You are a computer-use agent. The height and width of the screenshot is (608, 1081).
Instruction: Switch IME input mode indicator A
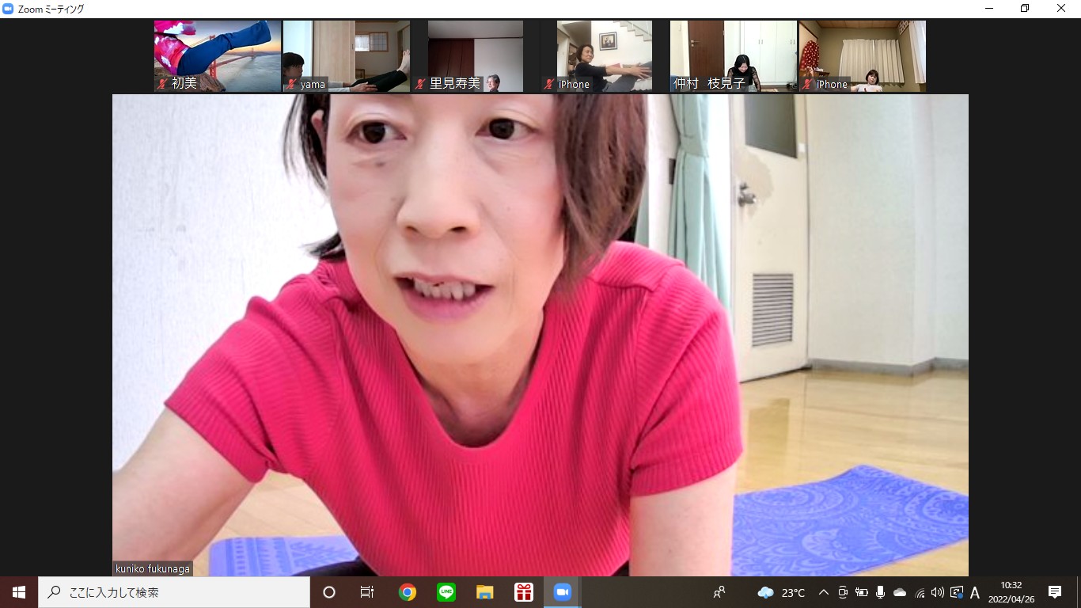(x=975, y=592)
